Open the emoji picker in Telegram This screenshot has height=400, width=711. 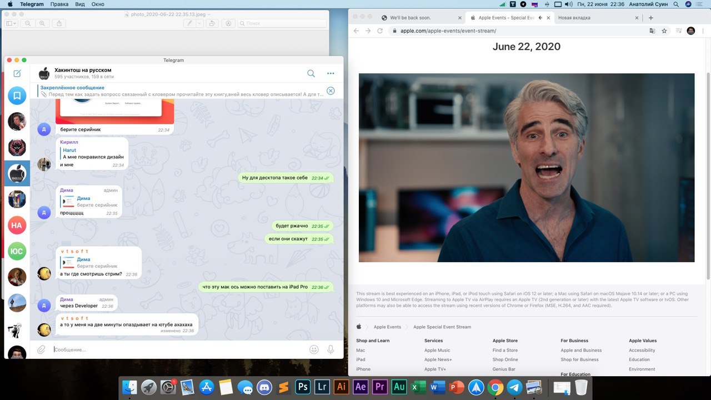pos(314,349)
